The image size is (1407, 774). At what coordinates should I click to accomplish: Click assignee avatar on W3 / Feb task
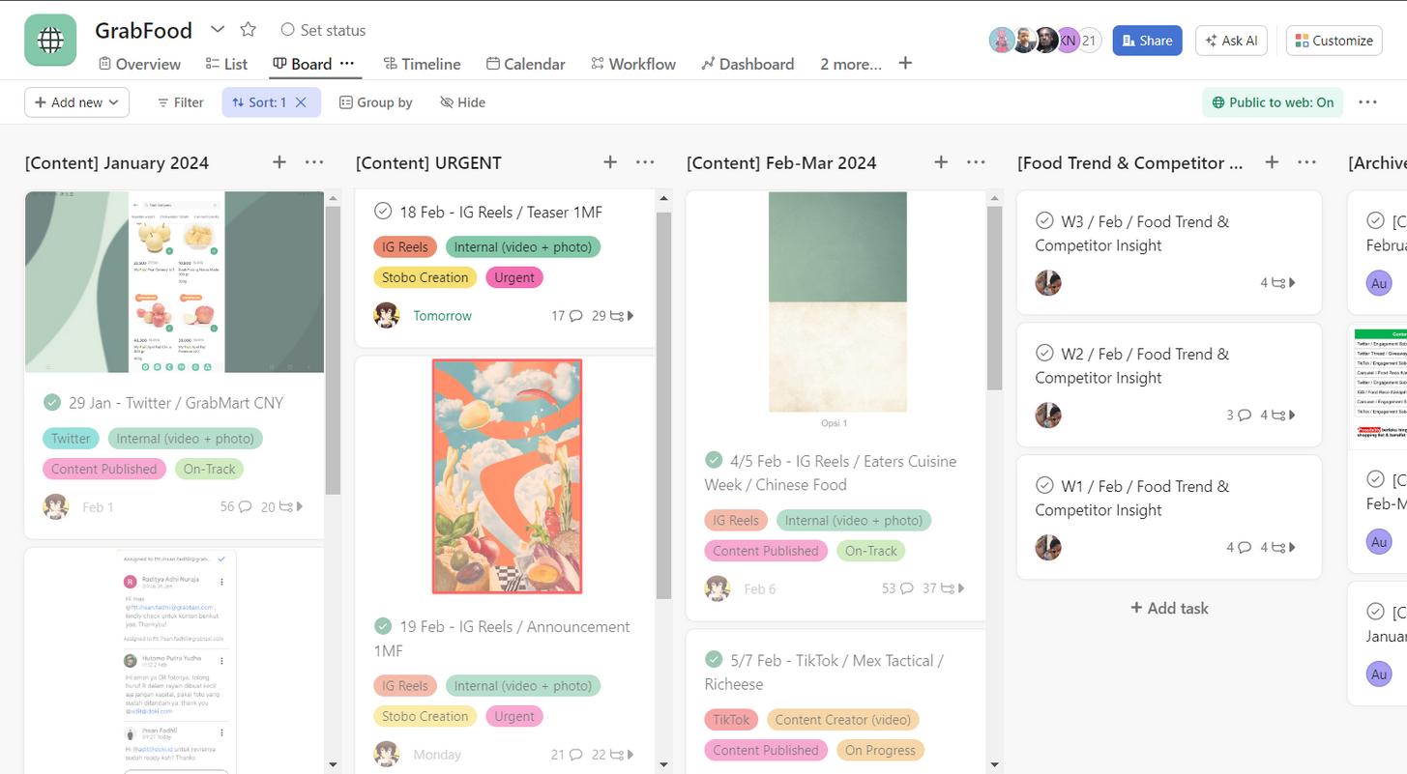point(1048,283)
